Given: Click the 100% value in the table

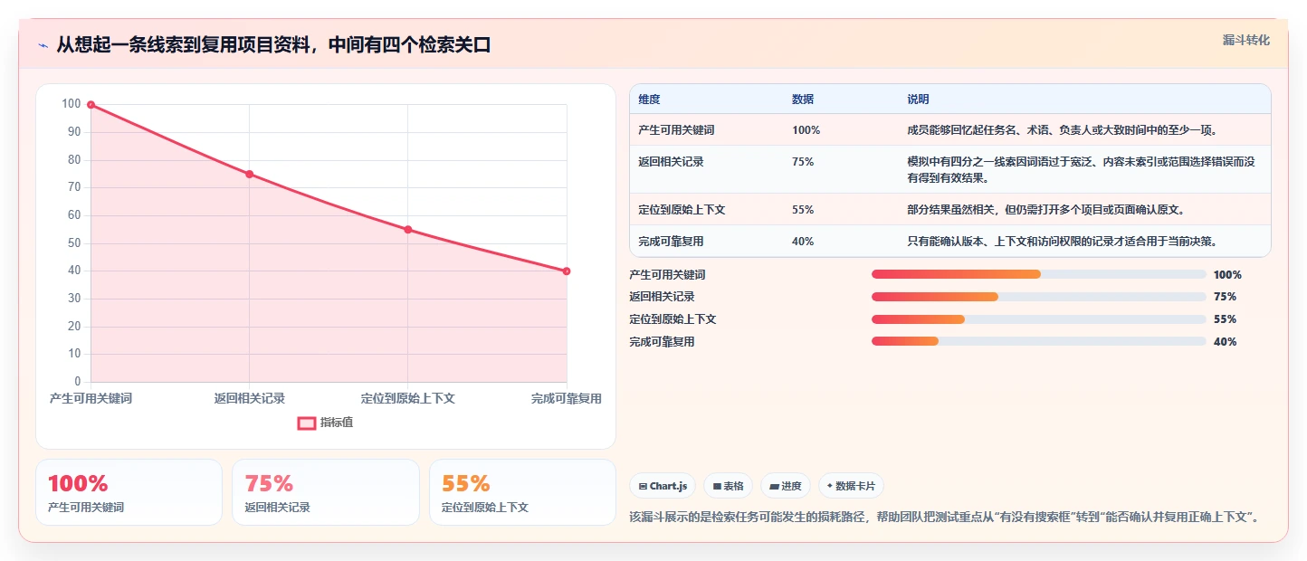Looking at the screenshot, I should (806, 130).
